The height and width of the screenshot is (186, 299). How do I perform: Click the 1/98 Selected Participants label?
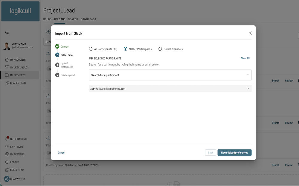[x=105, y=58]
